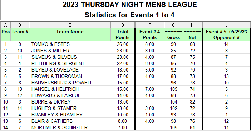This screenshot has width=251, height=131.
Task: Click EDWARDS & FAIRFUL opponent number 6
Action: point(226,95)
